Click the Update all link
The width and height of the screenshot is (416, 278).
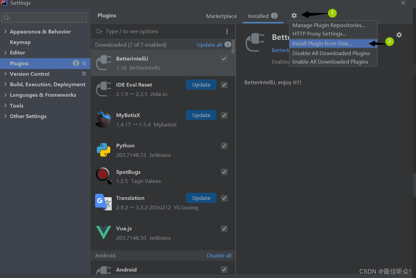(x=210, y=45)
